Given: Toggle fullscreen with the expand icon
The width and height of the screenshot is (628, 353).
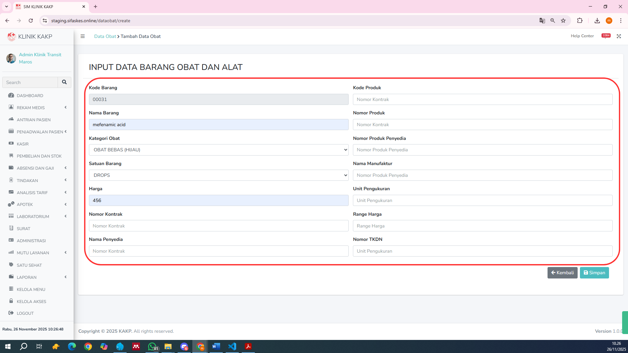Looking at the screenshot, I should pos(619,36).
